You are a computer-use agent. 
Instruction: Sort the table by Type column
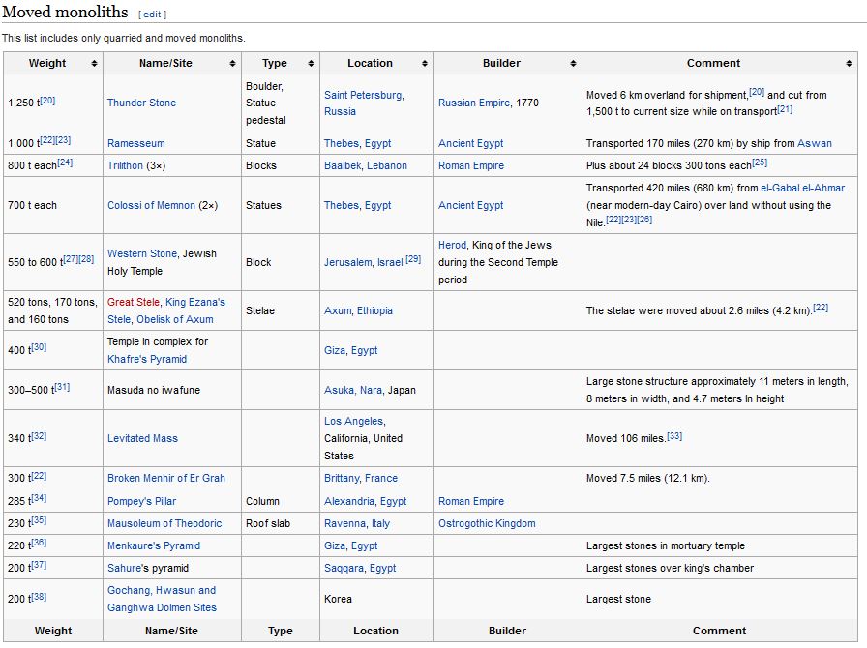coord(312,64)
